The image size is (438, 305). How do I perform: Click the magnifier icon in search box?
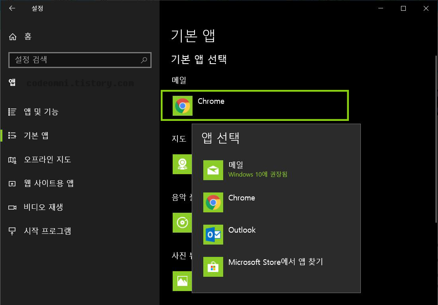144,60
